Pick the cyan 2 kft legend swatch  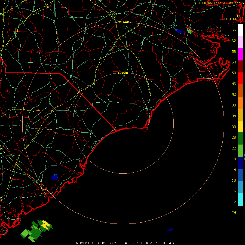click(240, 200)
